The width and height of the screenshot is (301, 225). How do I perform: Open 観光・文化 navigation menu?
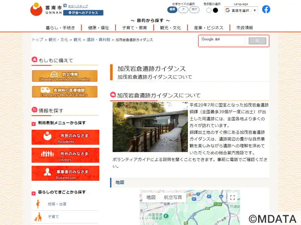170,28
